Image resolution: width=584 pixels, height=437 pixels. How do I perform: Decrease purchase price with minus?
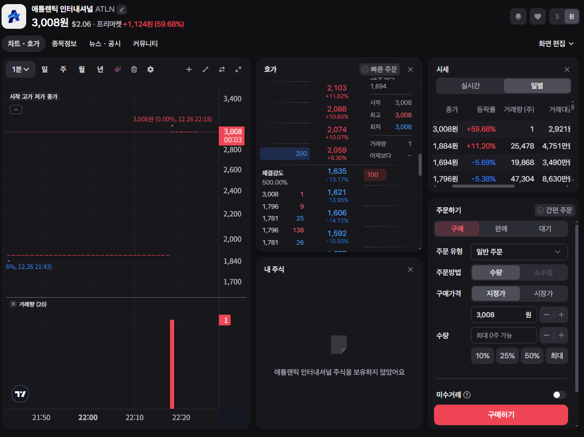tap(547, 315)
